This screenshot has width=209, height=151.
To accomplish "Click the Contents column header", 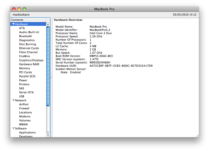I will pos(28,20).
